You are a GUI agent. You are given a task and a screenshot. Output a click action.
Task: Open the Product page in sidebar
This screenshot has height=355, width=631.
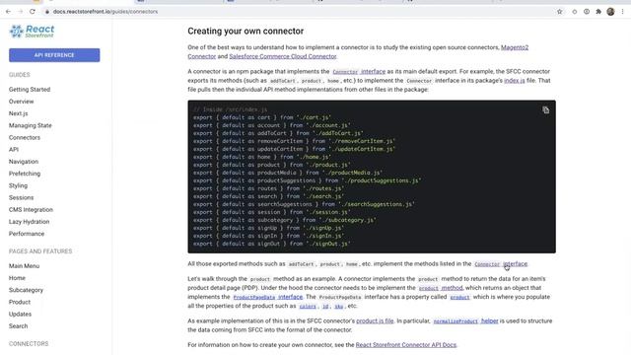point(20,303)
